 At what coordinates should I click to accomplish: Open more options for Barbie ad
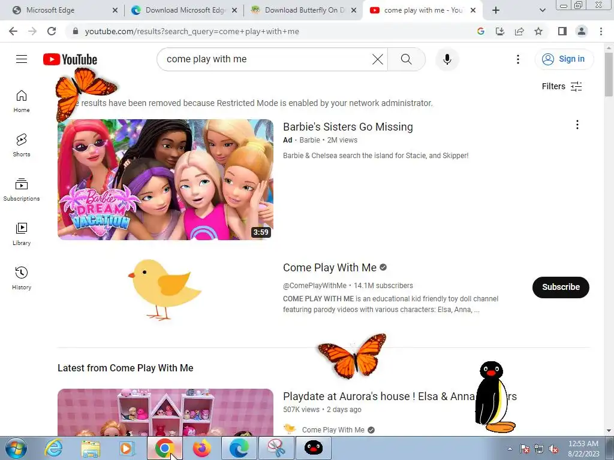pos(577,125)
